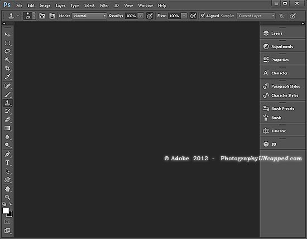Toggle the Clone Source panel

52,16
